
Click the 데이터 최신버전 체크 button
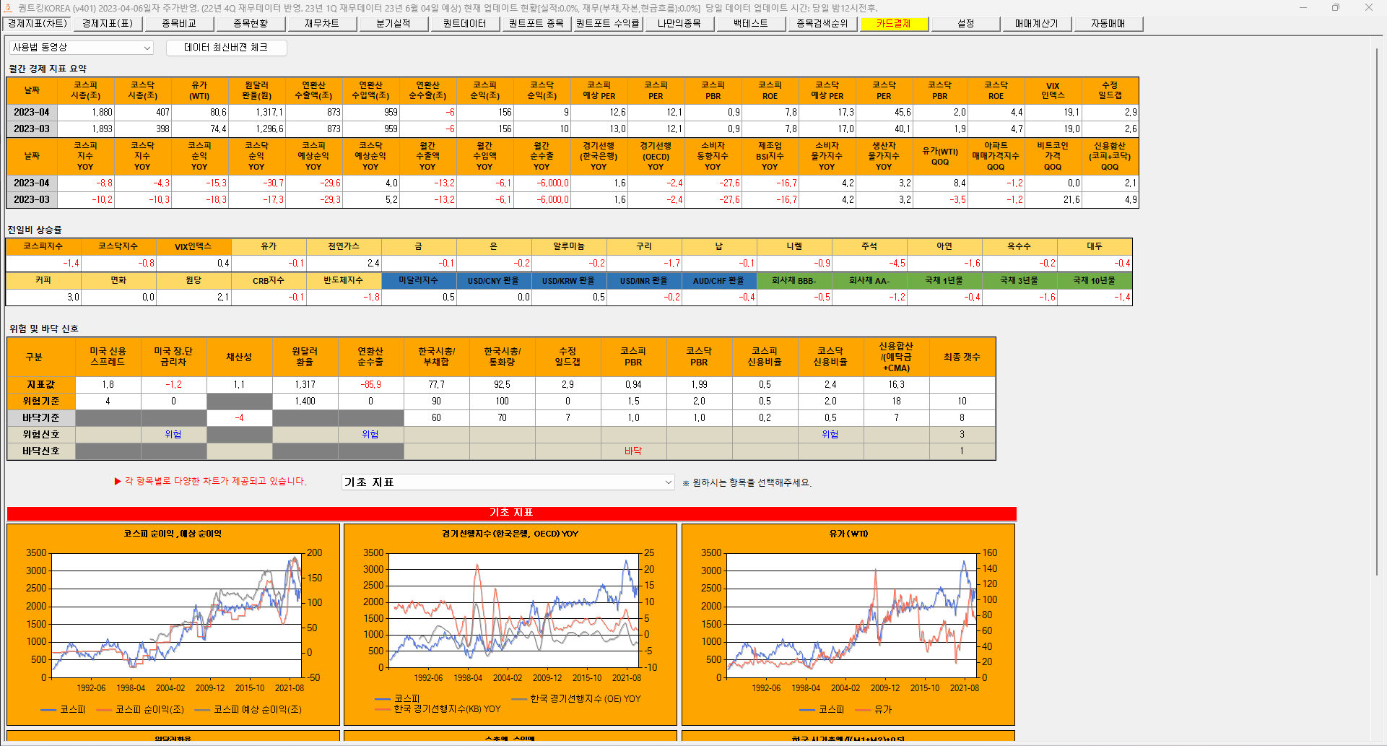(x=226, y=48)
